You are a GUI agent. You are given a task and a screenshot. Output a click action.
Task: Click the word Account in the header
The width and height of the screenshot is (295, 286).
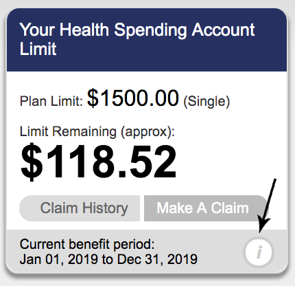[223, 30]
